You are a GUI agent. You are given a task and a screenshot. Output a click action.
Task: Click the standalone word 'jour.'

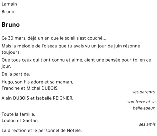6,66
